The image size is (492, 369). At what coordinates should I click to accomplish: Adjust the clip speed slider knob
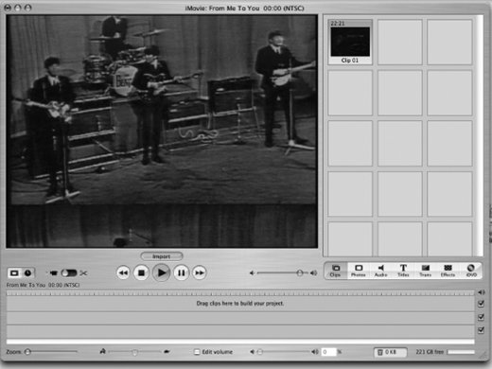(x=134, y=352)
